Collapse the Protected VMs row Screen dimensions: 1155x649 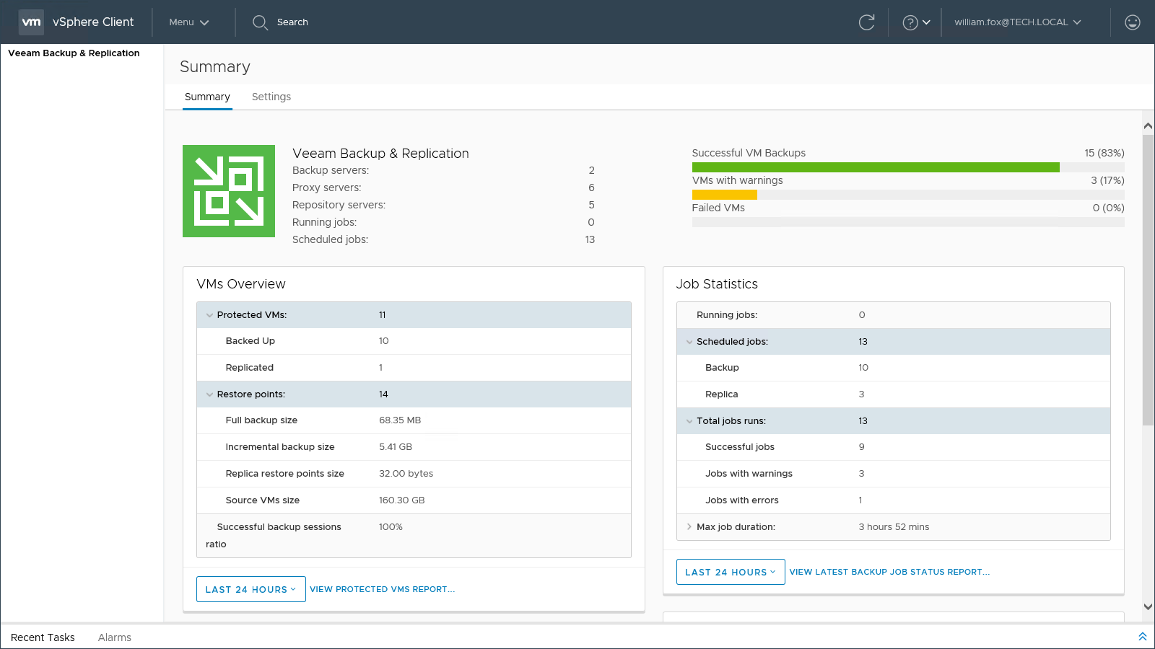pyautogui.click(x=210, y=315)
